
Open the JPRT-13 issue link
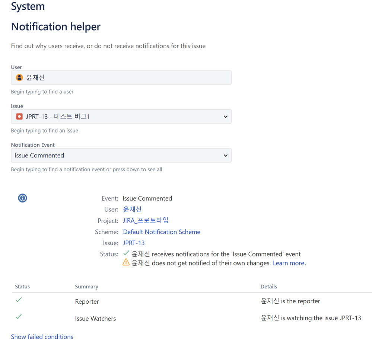[133, 243]
